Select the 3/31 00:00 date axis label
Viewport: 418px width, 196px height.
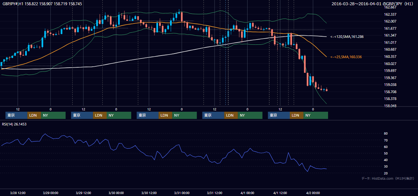point(182,193)
